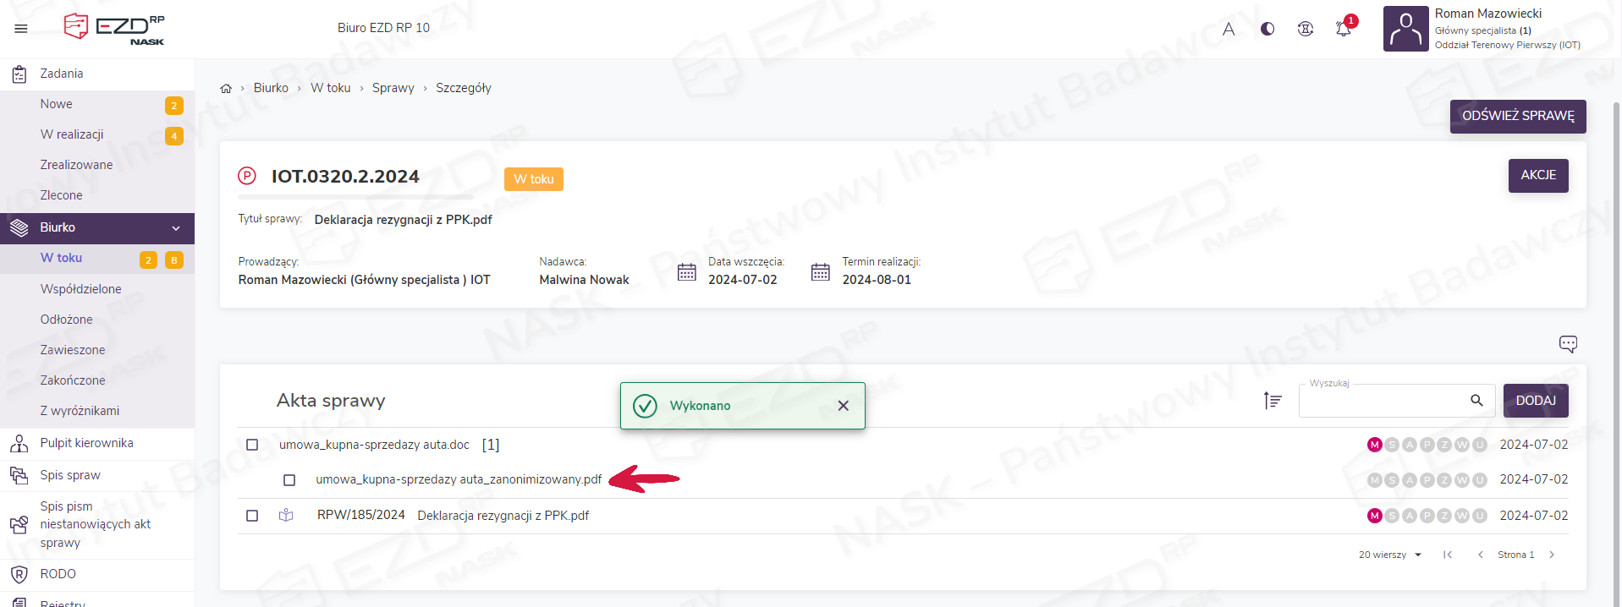Viewport: 1622px width, 607px height.
Task: Click the home breadcrumb icon
Action: 226,89
